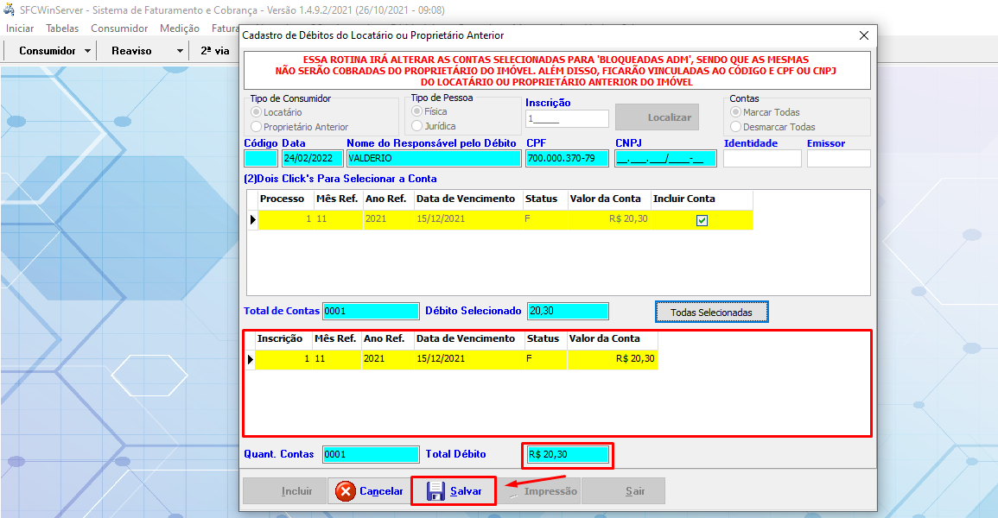The width and height of the screenshot is (998, 518).
Task: Select the row indicator arrow in upper grid
Action: tap(253, 220)
